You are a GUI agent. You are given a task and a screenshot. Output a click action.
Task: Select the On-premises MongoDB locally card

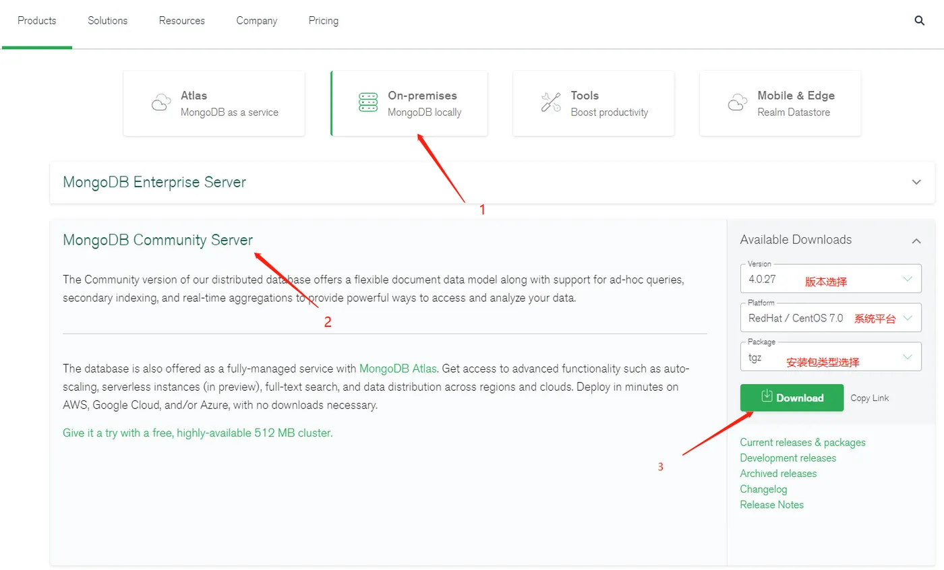[x=409, y=104]
